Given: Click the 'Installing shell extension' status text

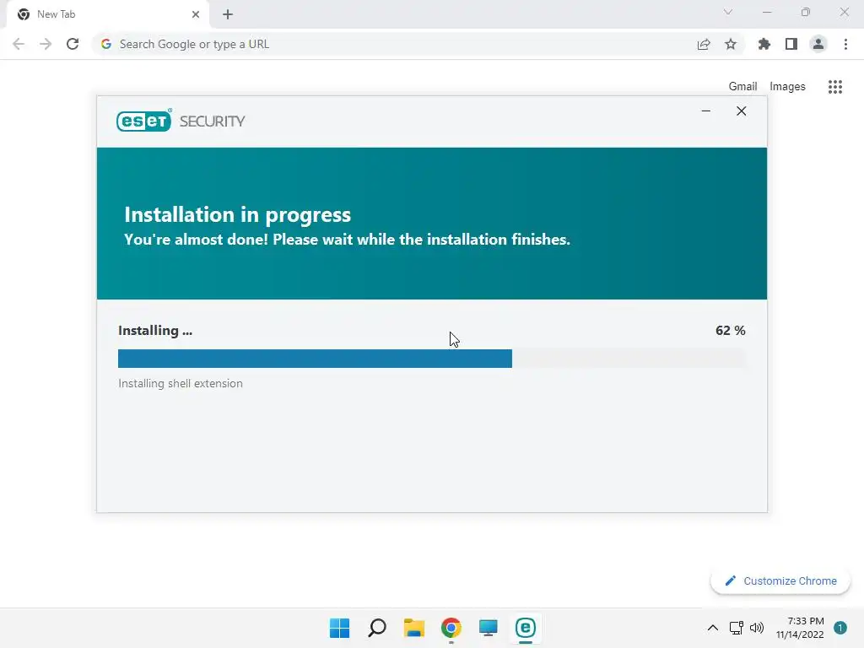Looking at the screenshot, I should point(181,384).
